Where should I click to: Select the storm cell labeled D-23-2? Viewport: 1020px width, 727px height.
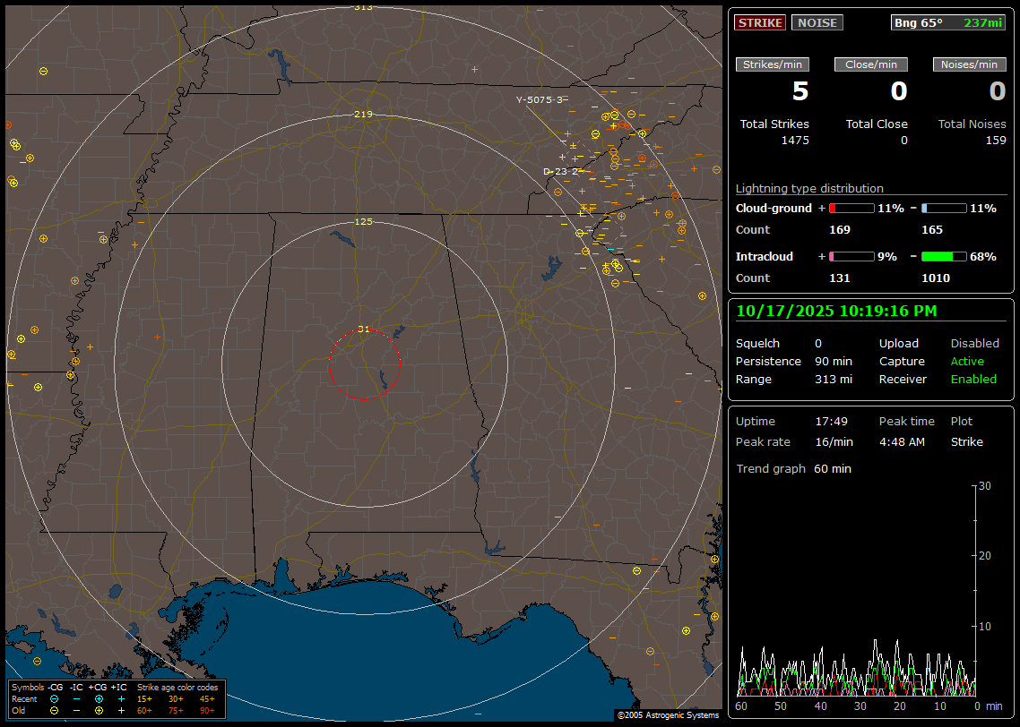[561, 171]
